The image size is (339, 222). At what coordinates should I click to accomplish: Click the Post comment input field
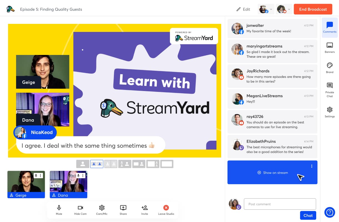(280, 204)
